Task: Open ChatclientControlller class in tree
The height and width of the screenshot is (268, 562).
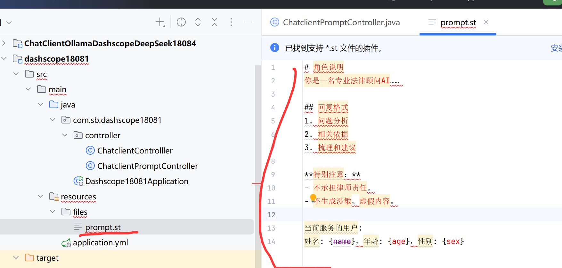Action: click(x=135, y=151)
